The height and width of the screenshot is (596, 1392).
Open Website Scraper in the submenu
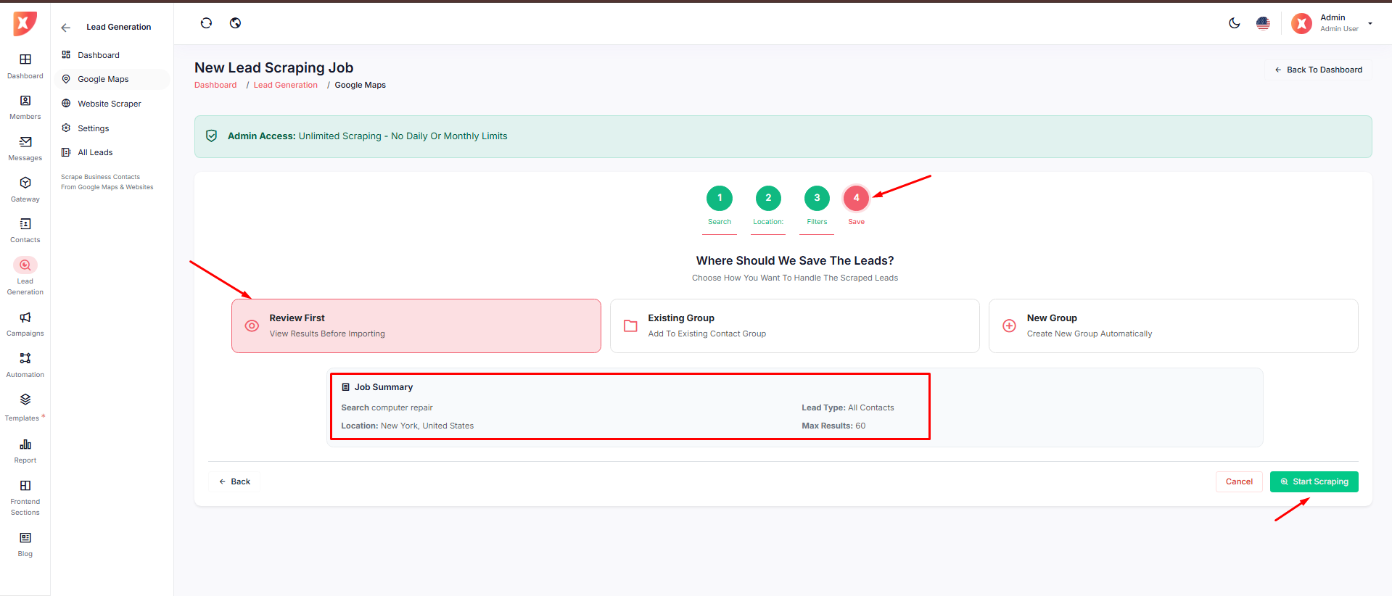[x=110, y=104]
